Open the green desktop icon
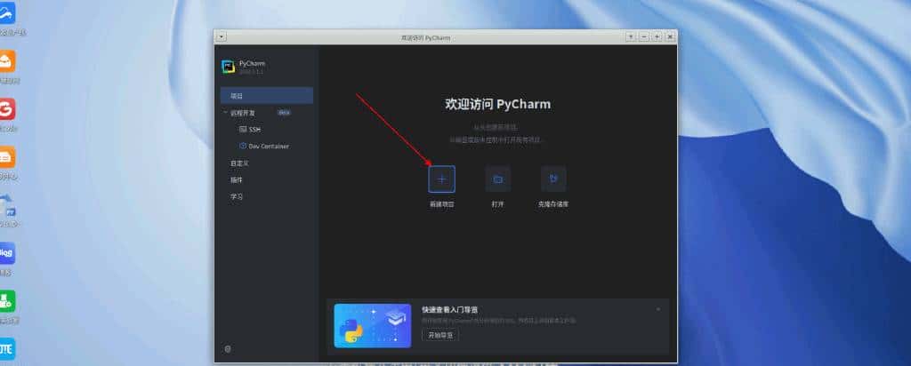This screenshot has width=911, height=366. click(x=7, y=301)
